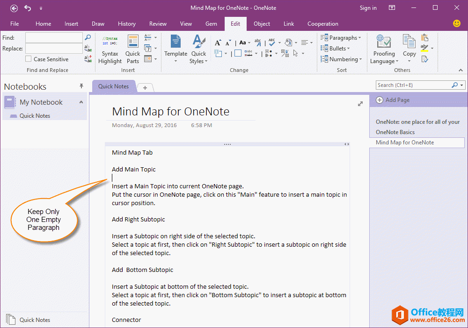Click Sign in at the top
Screen dimensions: 468x328
pos(368,8)
